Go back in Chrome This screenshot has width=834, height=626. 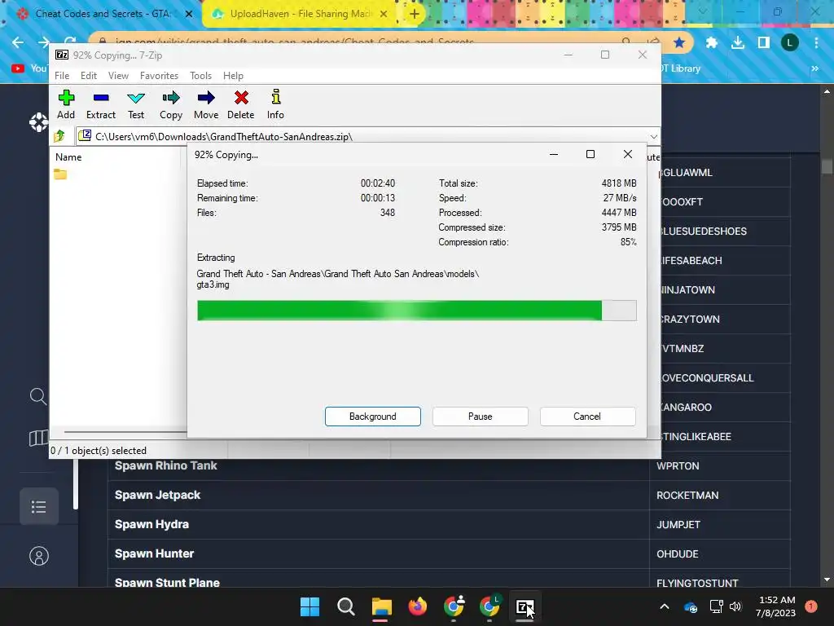tap(18, 42)
